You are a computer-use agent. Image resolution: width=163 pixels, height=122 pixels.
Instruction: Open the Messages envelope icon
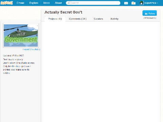pos(126,3)
